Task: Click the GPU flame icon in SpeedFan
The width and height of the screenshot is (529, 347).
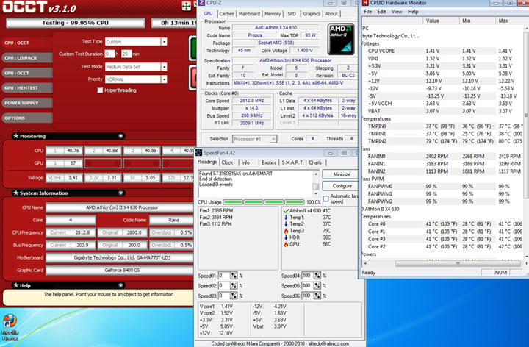Action: pos(286,244)
